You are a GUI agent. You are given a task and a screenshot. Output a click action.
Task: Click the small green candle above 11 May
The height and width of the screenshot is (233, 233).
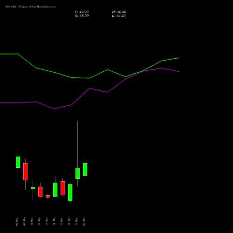[x=33, y=188]
